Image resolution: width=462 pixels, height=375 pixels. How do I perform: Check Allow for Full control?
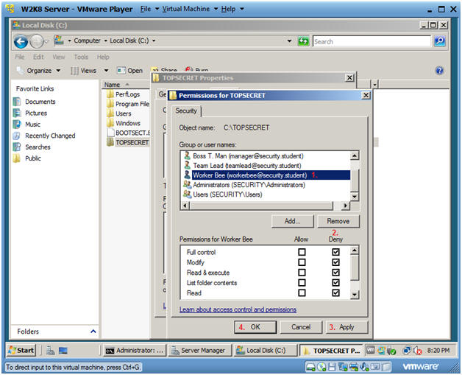point(302,252)
